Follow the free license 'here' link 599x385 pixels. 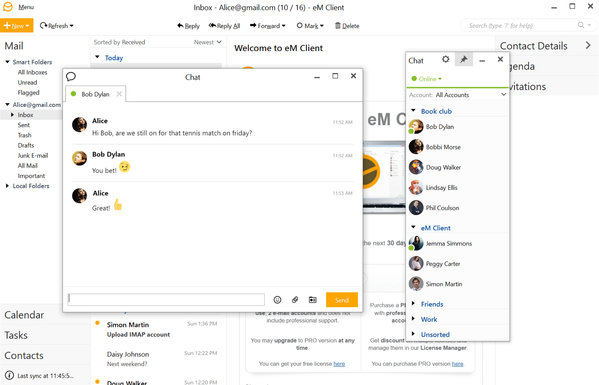click(x=339, y=364)
